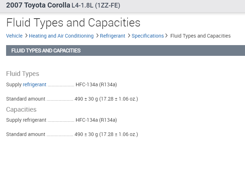Click the chevron right after Specifications breadcrumb
This screenshot has height=189, width=245.
167,36
